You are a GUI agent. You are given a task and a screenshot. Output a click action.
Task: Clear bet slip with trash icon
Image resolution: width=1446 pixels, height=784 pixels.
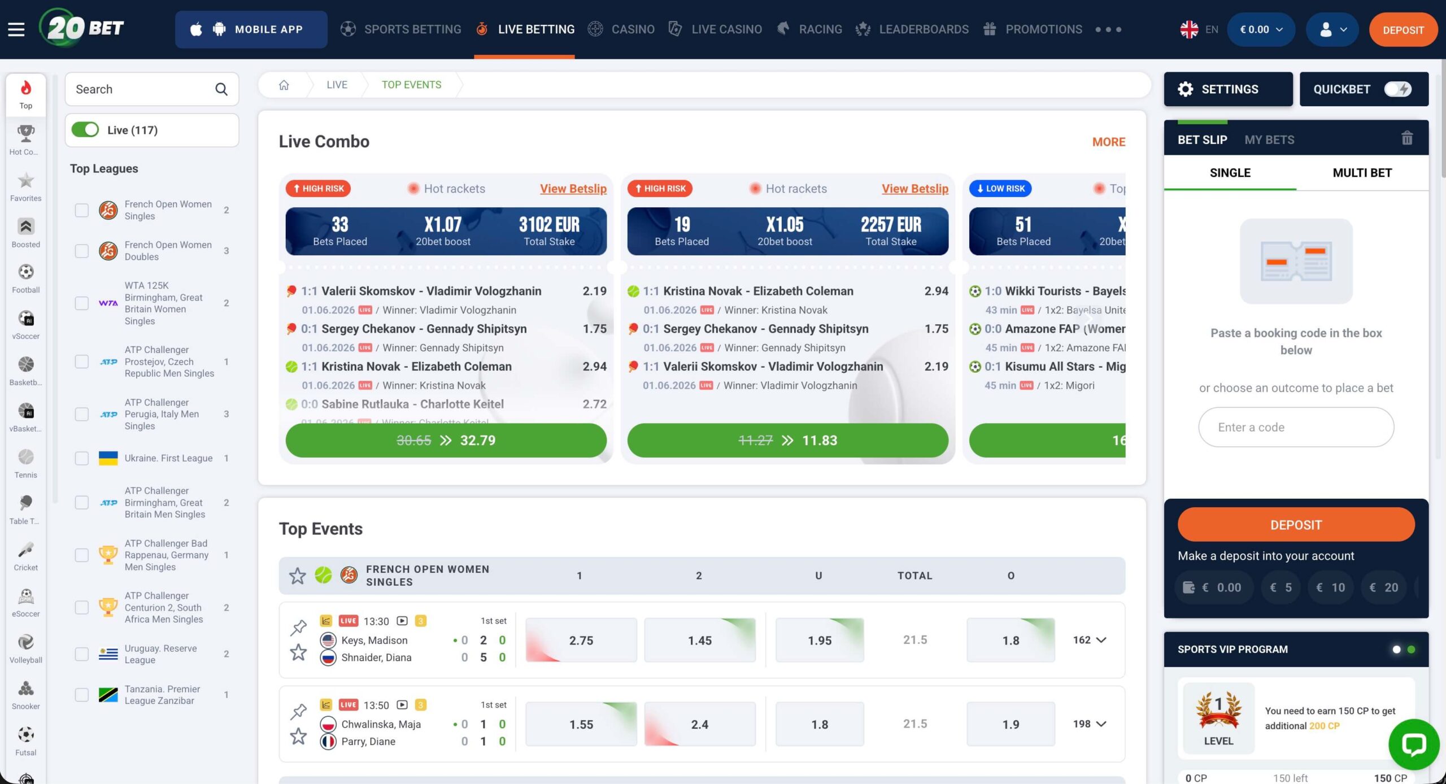tap(1406, 138)
